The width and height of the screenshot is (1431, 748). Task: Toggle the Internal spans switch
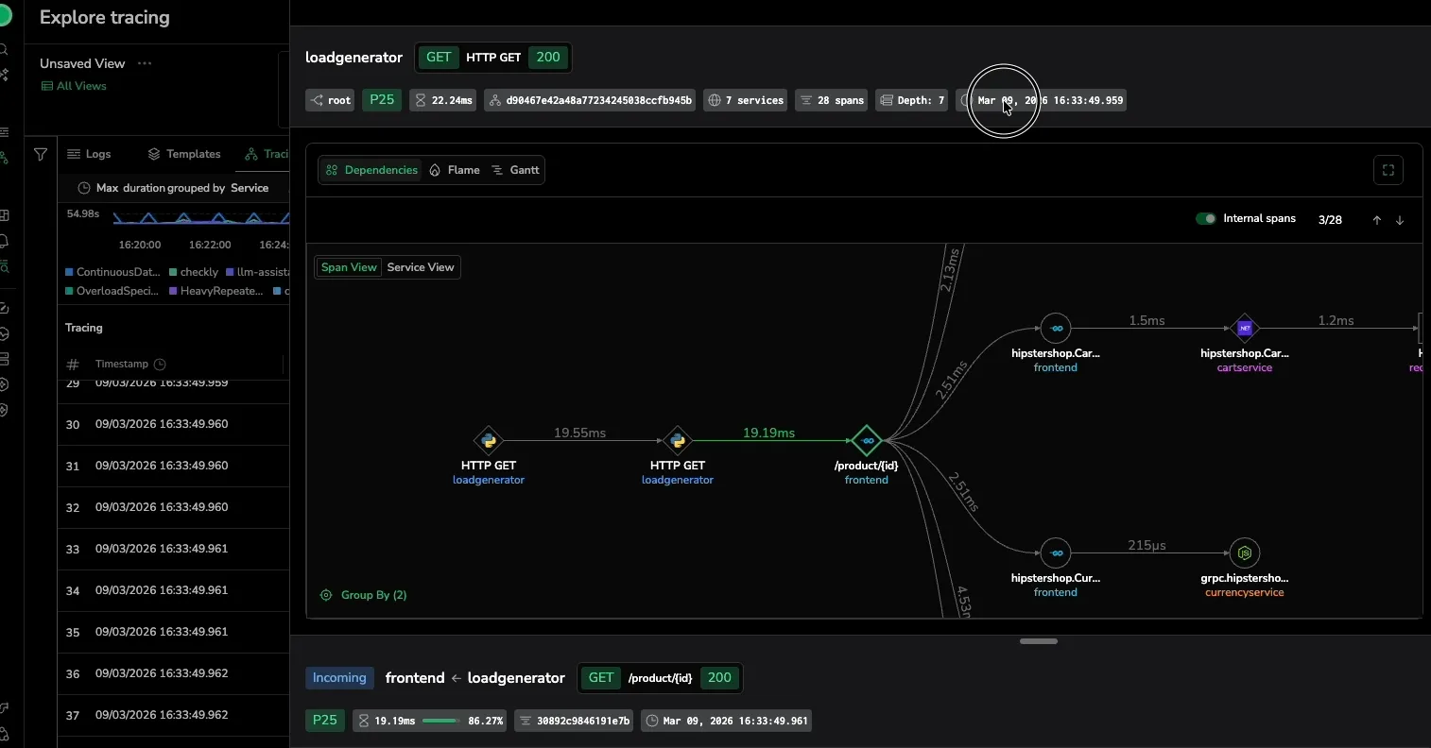(1206, 219)
